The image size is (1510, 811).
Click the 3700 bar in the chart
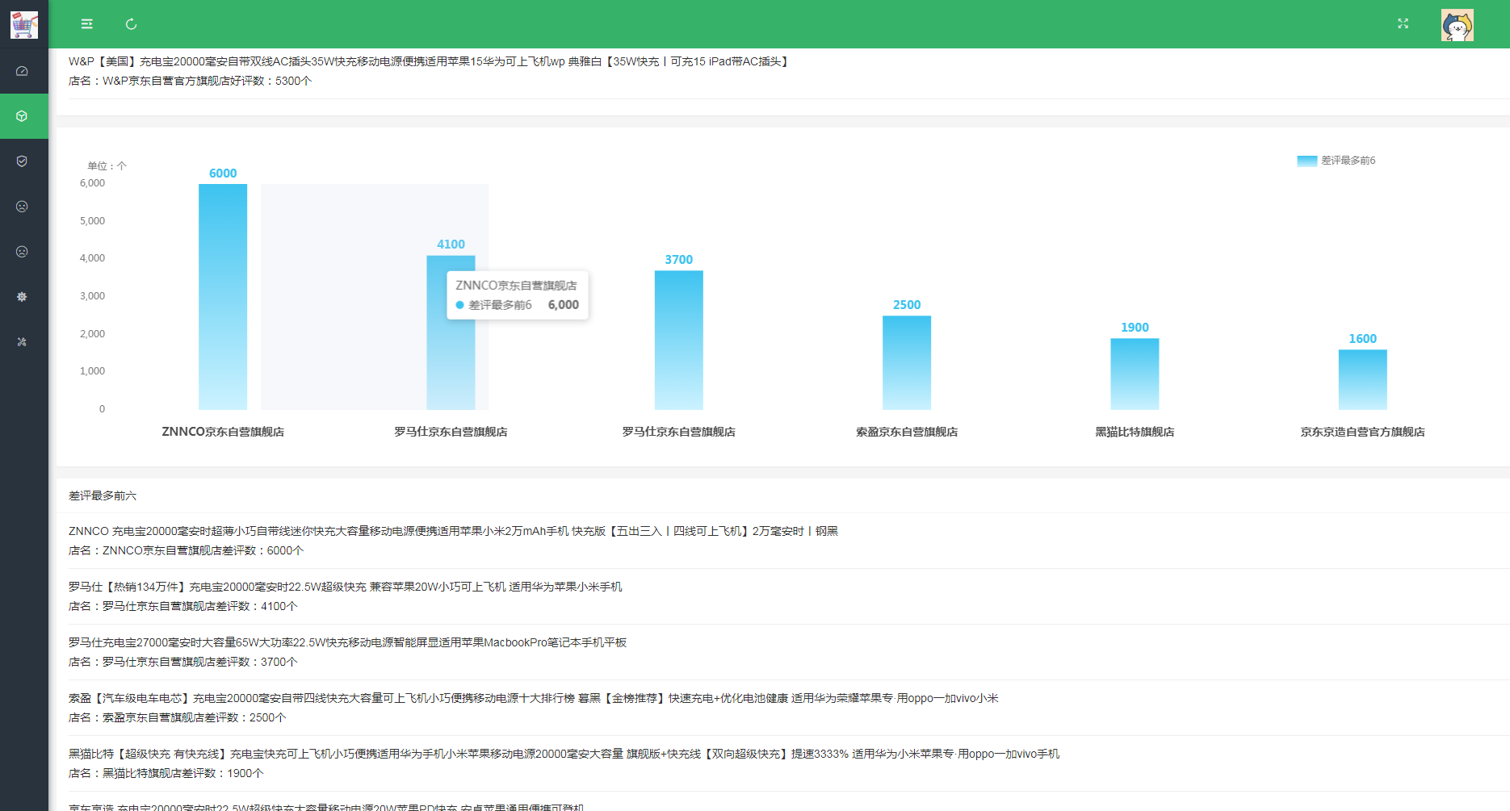tap(678, 340)
